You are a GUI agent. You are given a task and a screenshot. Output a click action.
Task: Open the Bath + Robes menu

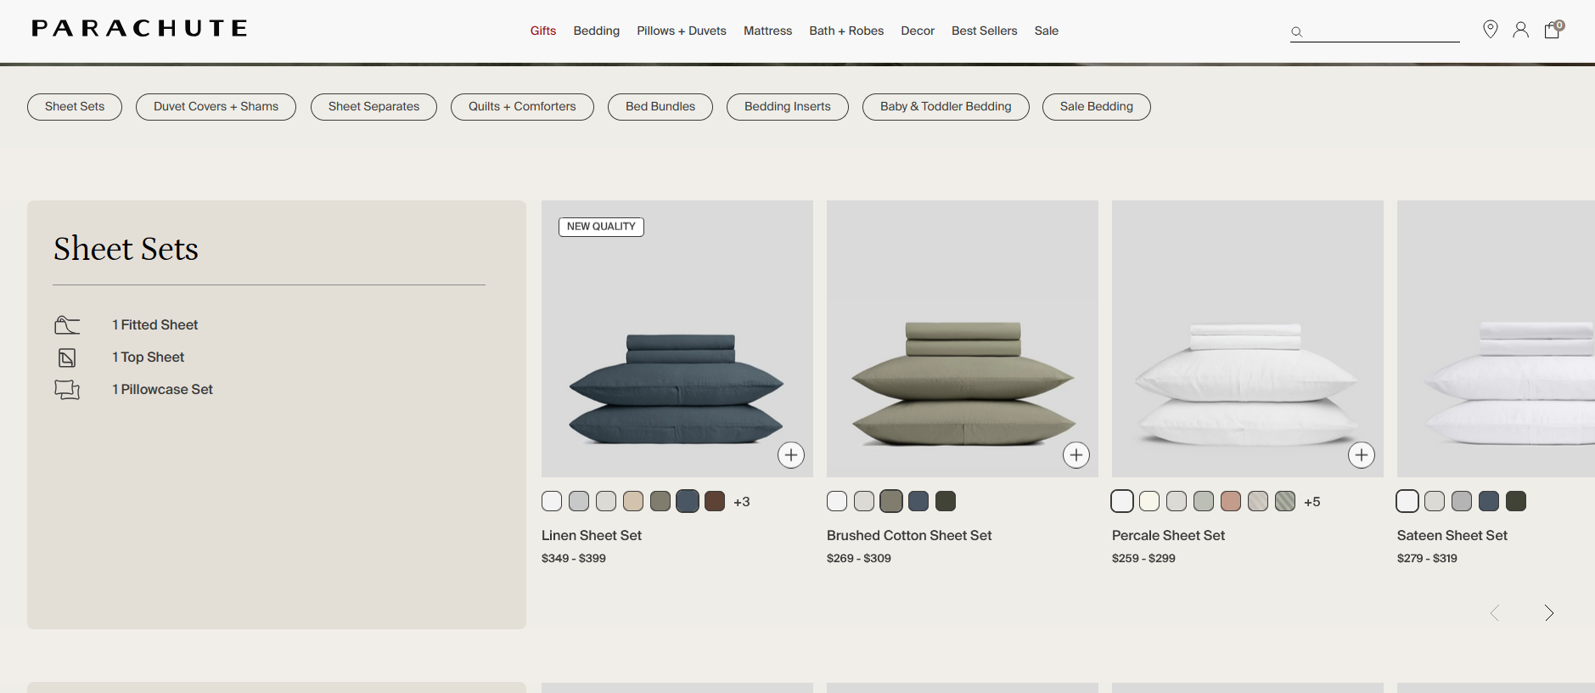point(845,31)
